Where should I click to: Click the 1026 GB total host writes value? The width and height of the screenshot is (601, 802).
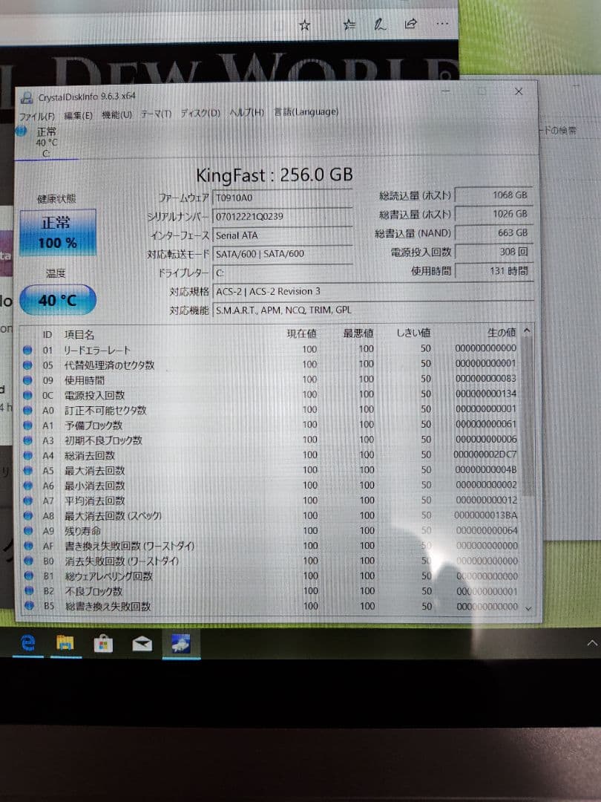click(x=493, y=214)
